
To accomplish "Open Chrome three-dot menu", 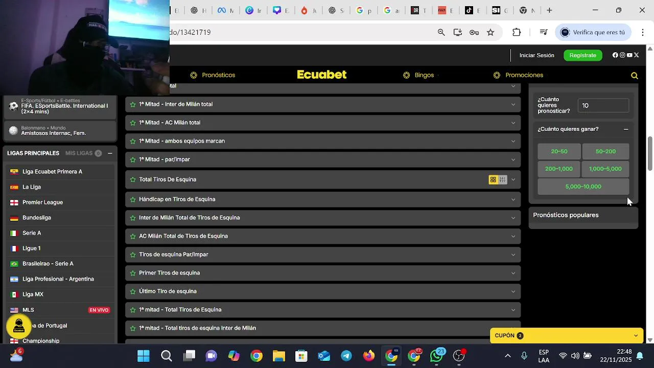I will (643, 32).
